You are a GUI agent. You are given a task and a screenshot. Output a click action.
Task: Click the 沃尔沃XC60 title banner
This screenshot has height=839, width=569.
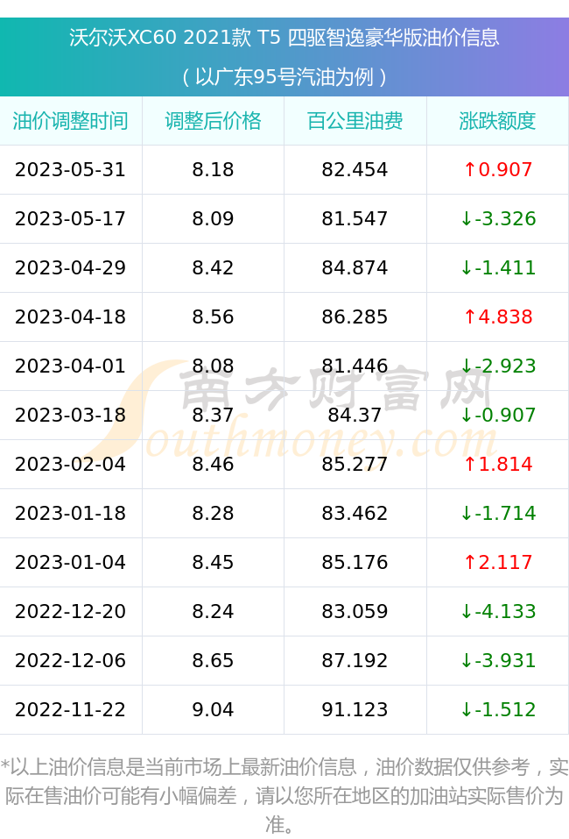(x=284, y=38)
